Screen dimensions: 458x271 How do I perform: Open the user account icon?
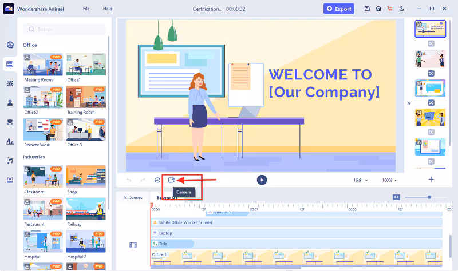pyautogui.click(x=401, y=9)
